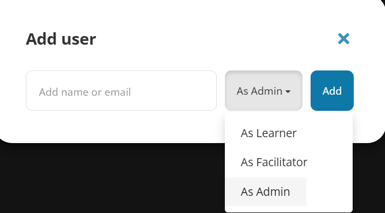Set role to Facilitator in dropdown list
The height and width of the screenshot is (213, 385).
[274, 162]
